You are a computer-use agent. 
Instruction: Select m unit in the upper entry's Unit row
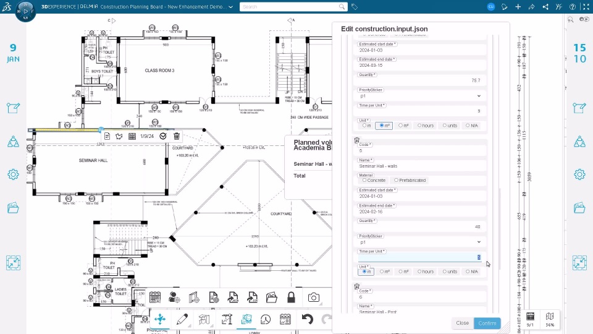click(x=364, y=126)
